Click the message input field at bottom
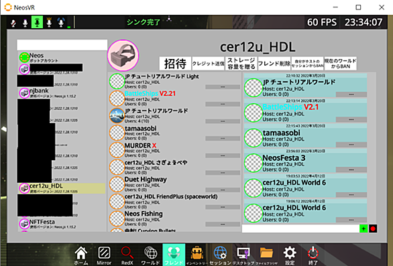The image size is (393, 266). [300, 228]
